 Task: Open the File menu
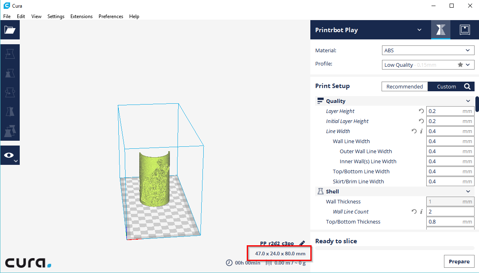pos(7,16)
